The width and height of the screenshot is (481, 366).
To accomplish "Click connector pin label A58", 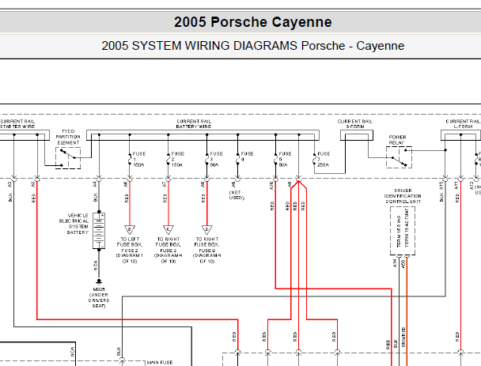I will coord(403,263).
